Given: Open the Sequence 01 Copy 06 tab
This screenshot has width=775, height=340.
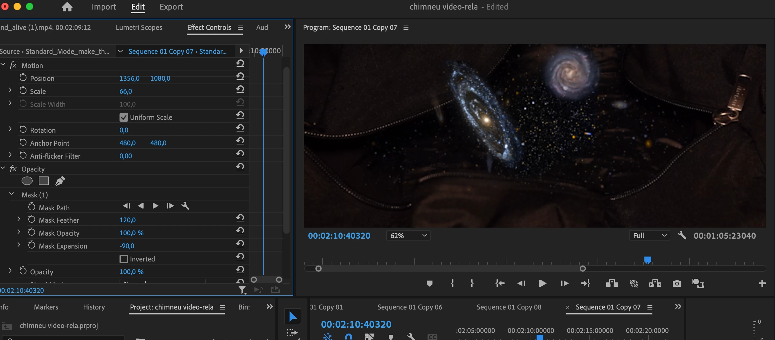Looking at the screenshot, I should coord(410,307).
